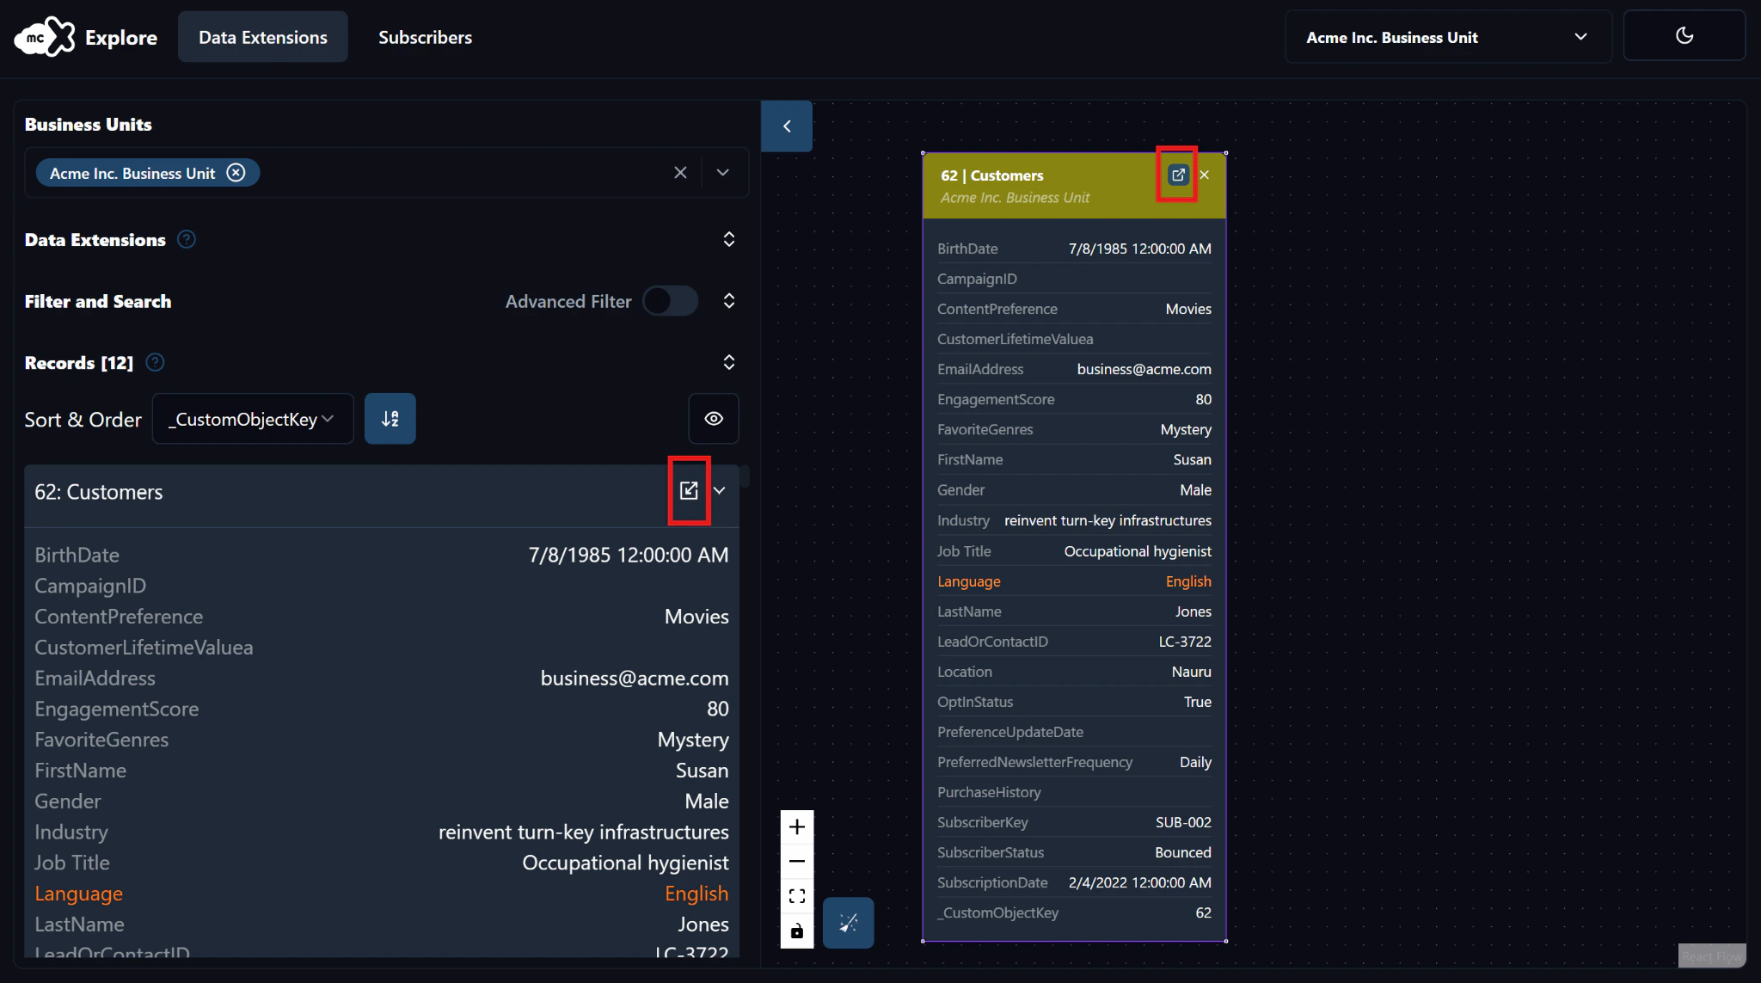The width and height of the screenshot is (1761, 983).
Task: Enable the Advanced Filter switch
Action: tap(671, 301)
